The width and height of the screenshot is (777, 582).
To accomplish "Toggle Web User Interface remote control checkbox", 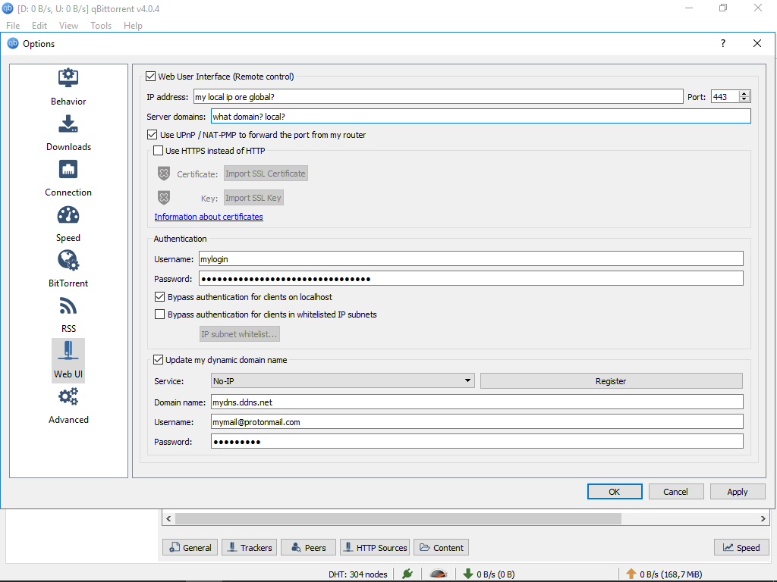I will (x=151, y=77).
